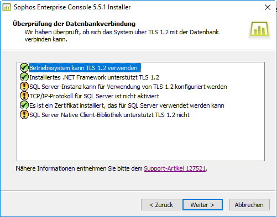Screen dimensions: 277x217
Task: Select the 'SQL Server-Instanz kann für Verwendung' row
Action: [x=128, y=87]
